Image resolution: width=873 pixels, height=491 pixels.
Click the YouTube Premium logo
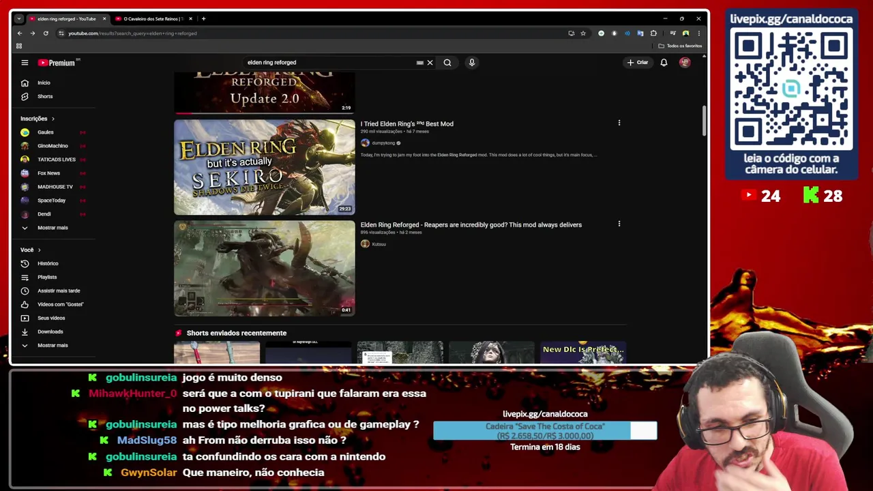pyautogui.click(x=57, y=63)
